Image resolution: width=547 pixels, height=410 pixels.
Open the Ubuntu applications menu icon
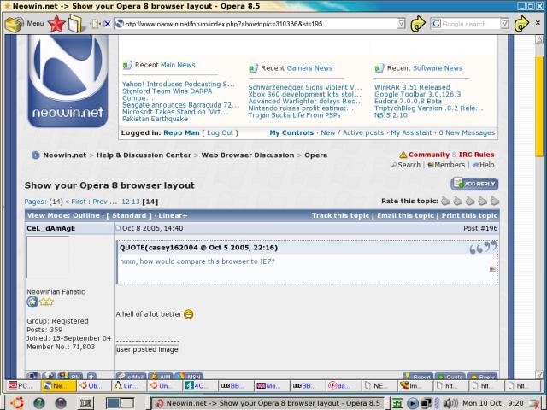17,403
